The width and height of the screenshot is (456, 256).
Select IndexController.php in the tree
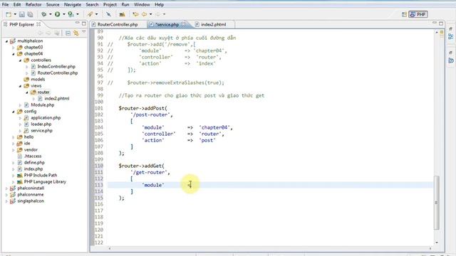56,66
